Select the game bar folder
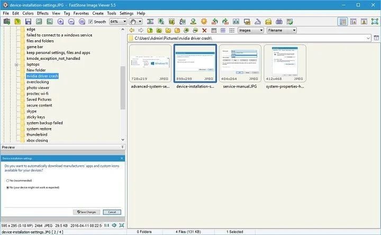Viewport: 381px width, 235px height. [35, 47]
